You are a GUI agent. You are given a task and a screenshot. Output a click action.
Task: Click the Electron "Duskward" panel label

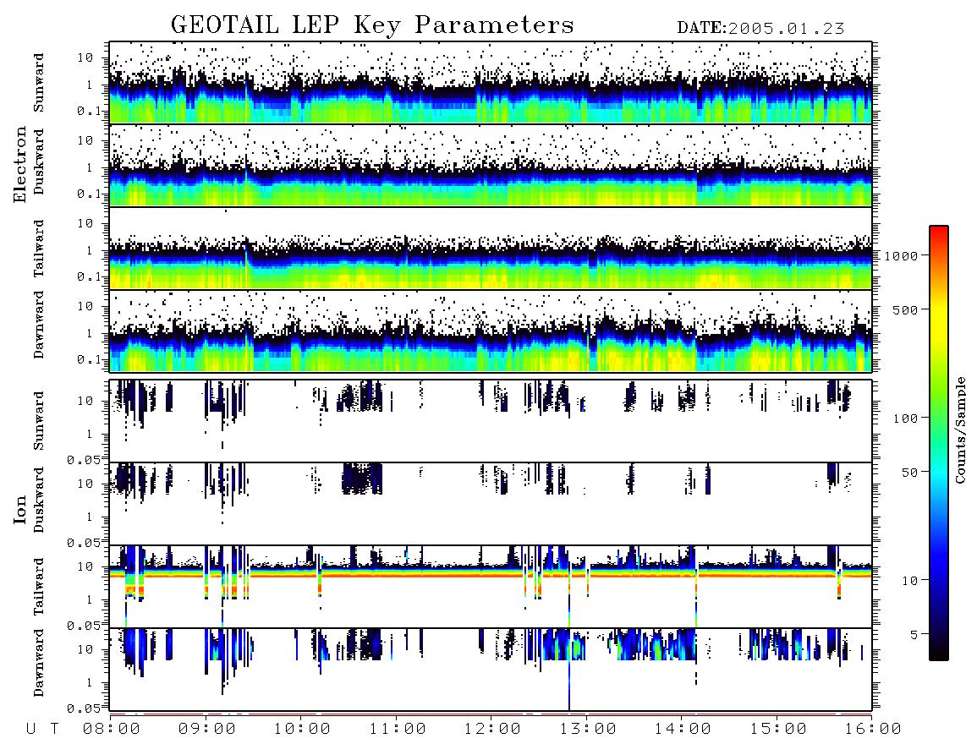(x=39, y=161)
